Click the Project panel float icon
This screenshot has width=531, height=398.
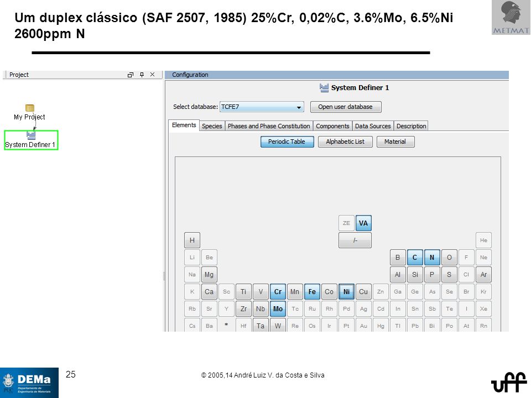131,75
